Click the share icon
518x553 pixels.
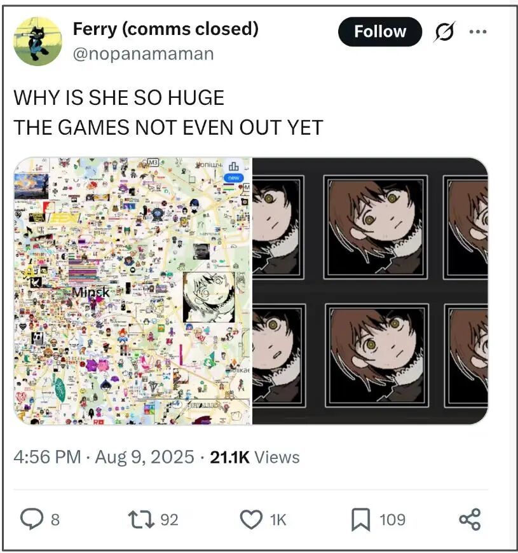[470, 519]
